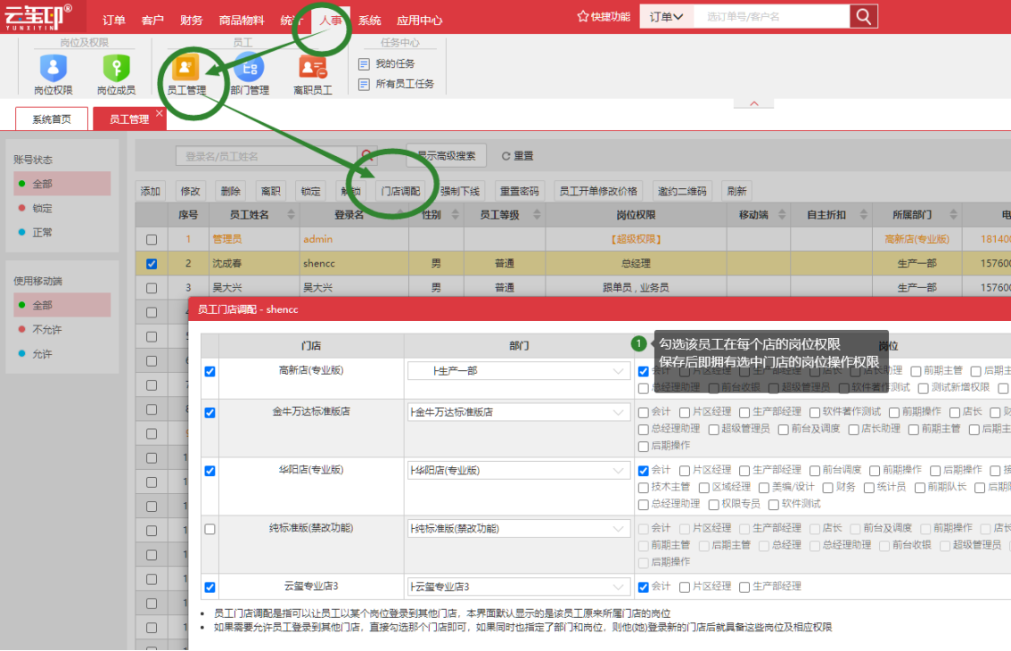Screen dimensions: 1011x651
Task: Open the 客户 menu
Action: [152, 20]
